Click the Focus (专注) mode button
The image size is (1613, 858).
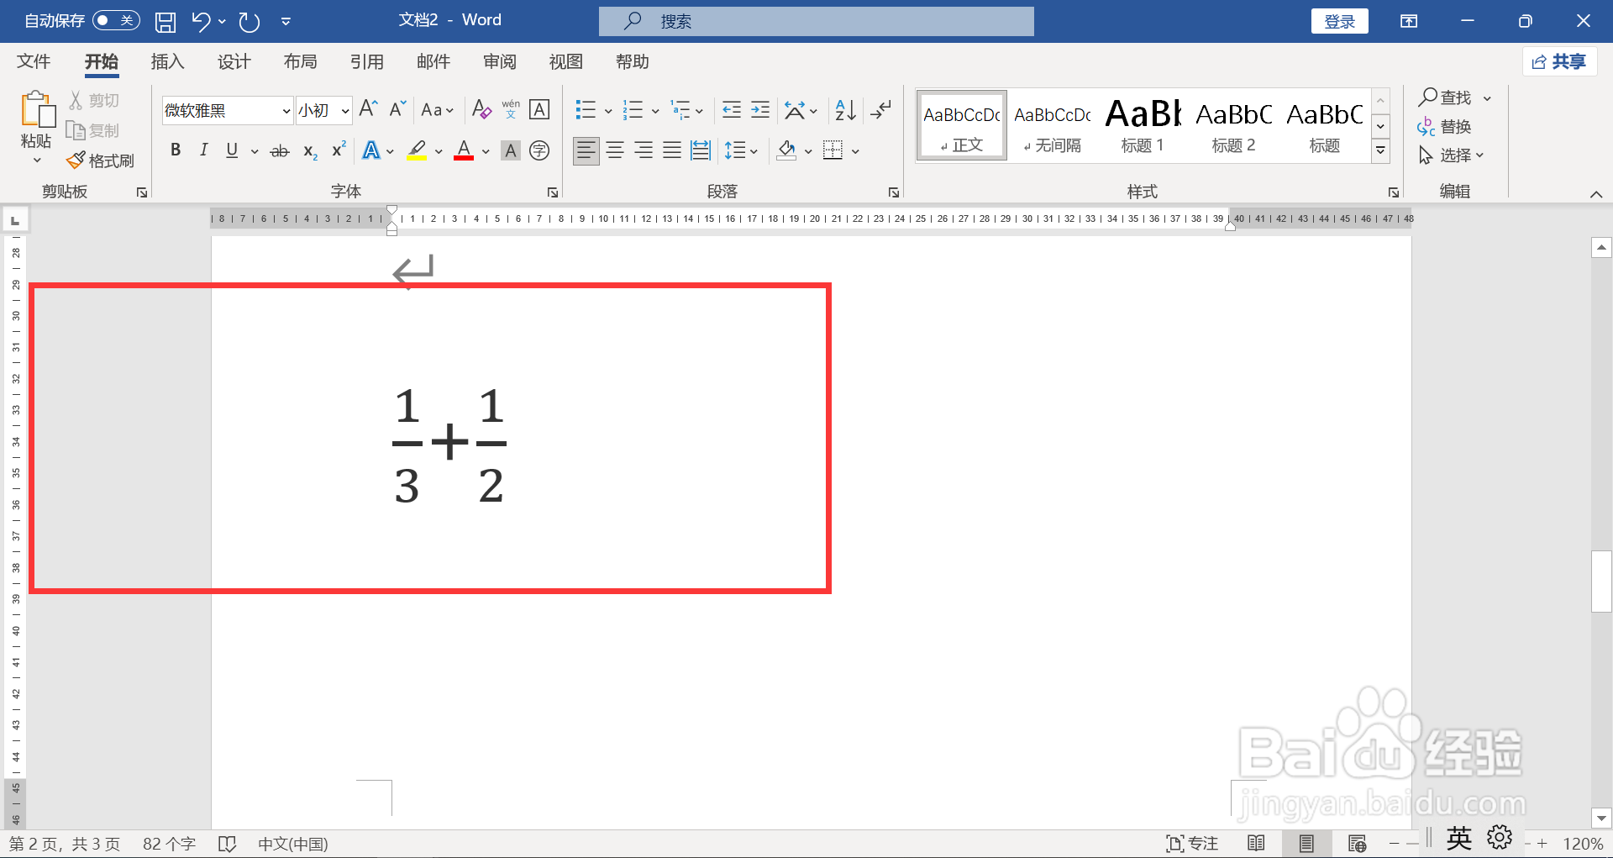(x=1192, y=843)
